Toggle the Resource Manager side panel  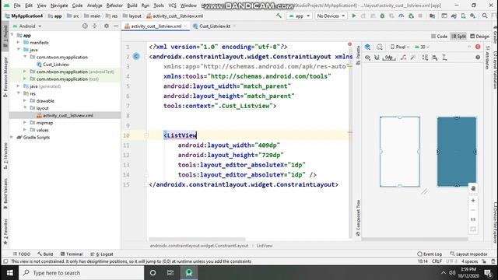tap(5, 77)
